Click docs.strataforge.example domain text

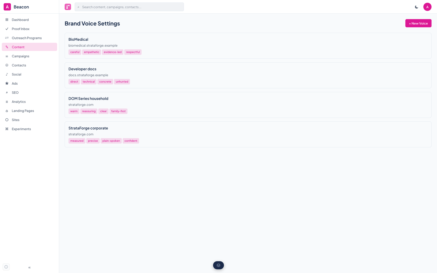tap(88, 75)
